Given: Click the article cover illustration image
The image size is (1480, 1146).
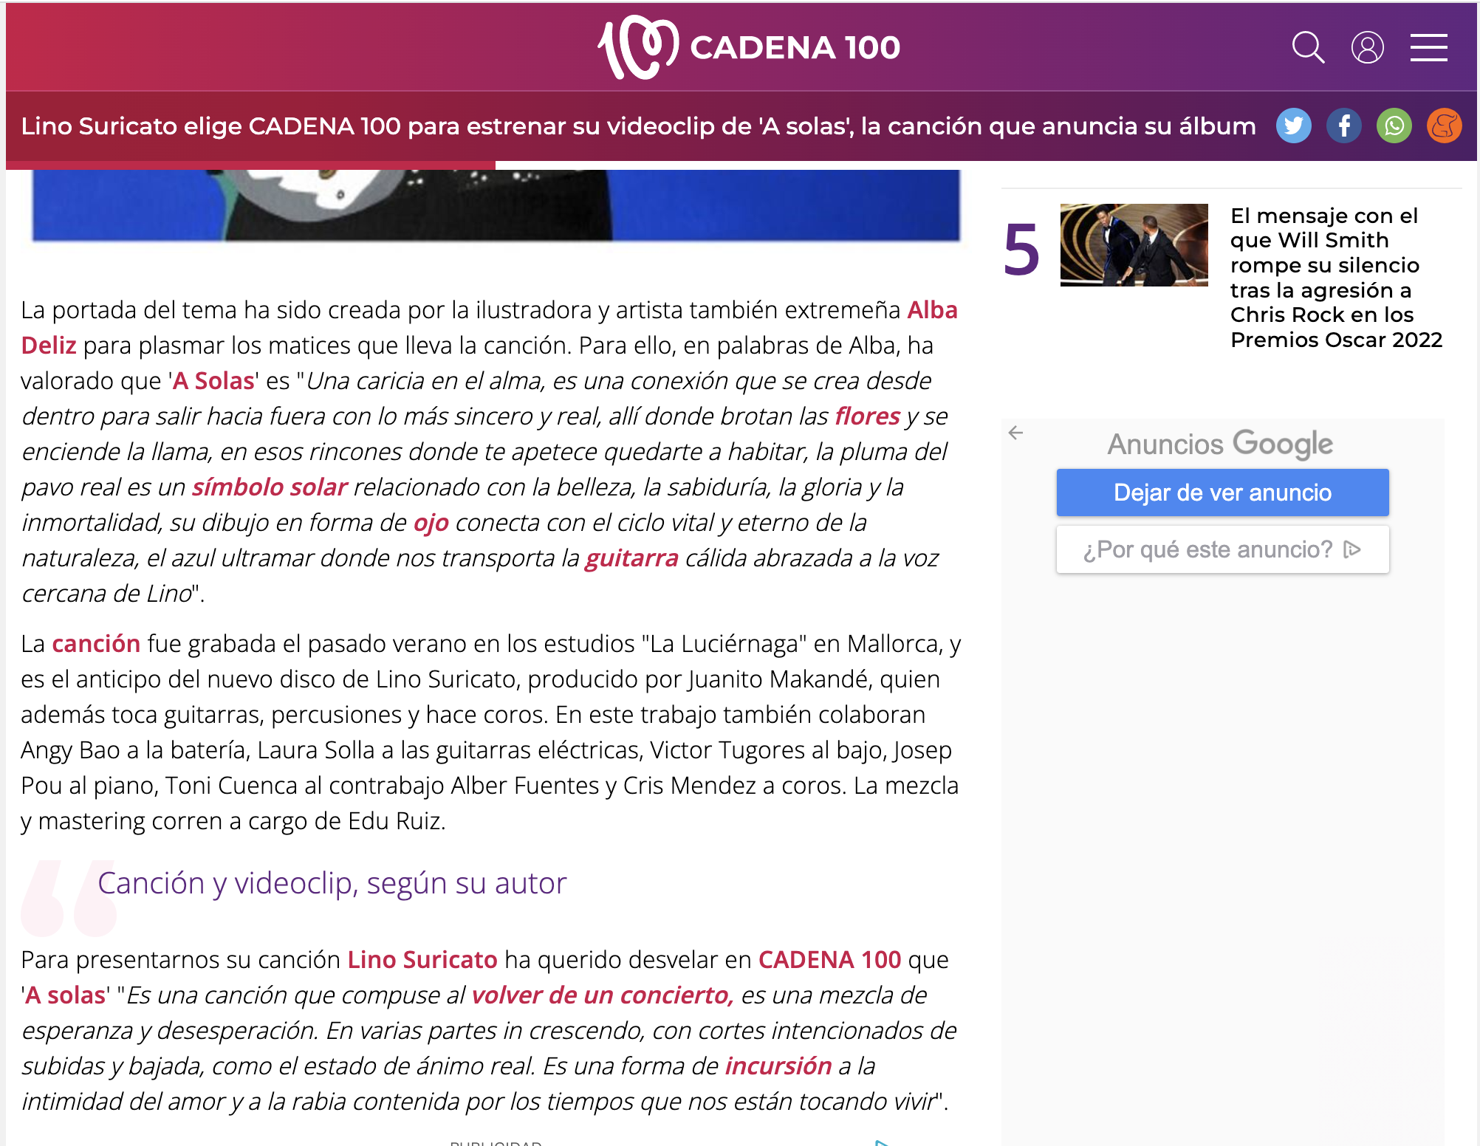Looking at the screenshot, I should [496, 205].
